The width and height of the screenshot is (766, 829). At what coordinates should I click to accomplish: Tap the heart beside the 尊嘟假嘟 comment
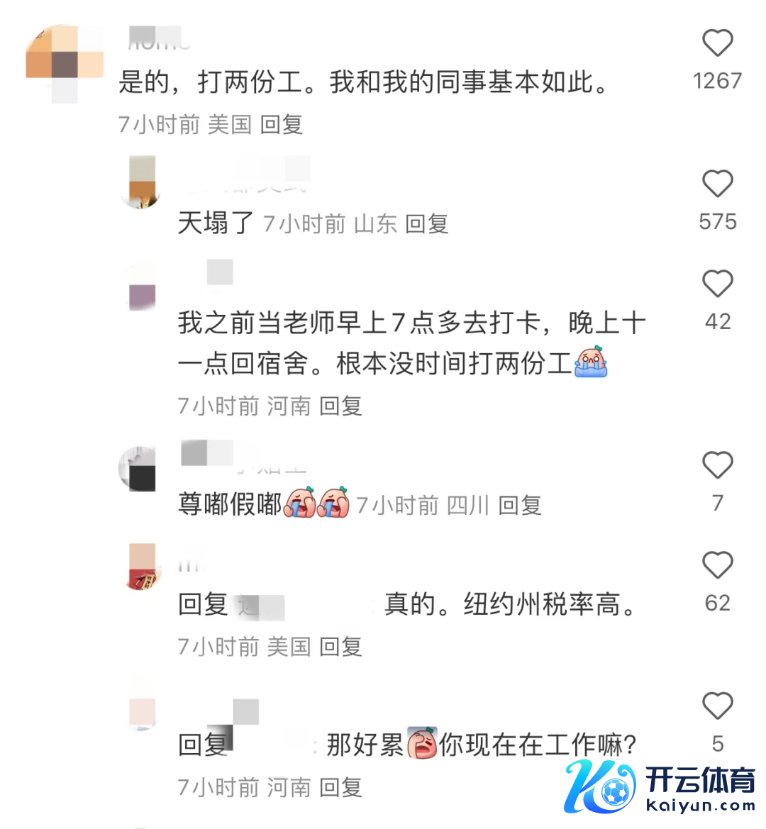click(717, 464)
